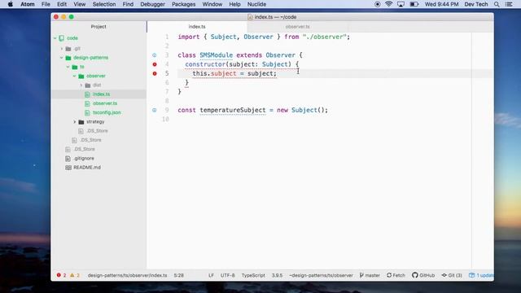Image resolution: width=521 pixels, height=293 pixels.
Task: Switch to the index.ts tab
Action: coord(197,27)
